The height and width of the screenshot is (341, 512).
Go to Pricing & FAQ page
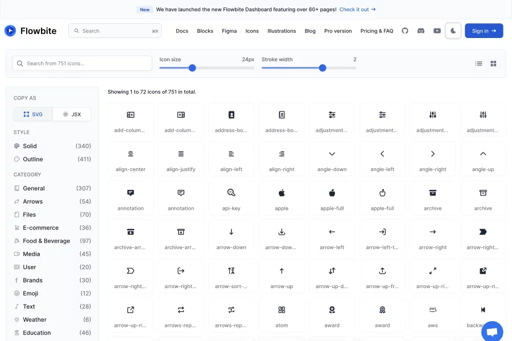click(x=377, y=31)
